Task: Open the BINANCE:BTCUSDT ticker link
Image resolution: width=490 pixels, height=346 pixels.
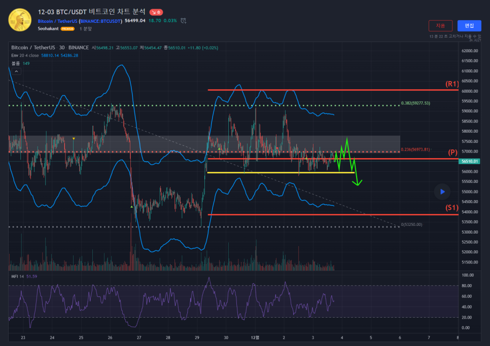Action: point(100,21)
